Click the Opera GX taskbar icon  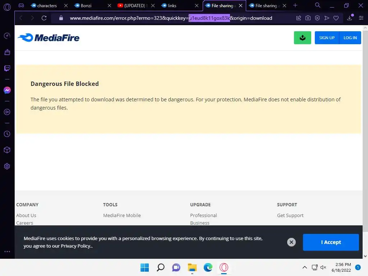[x=224, y=267]
